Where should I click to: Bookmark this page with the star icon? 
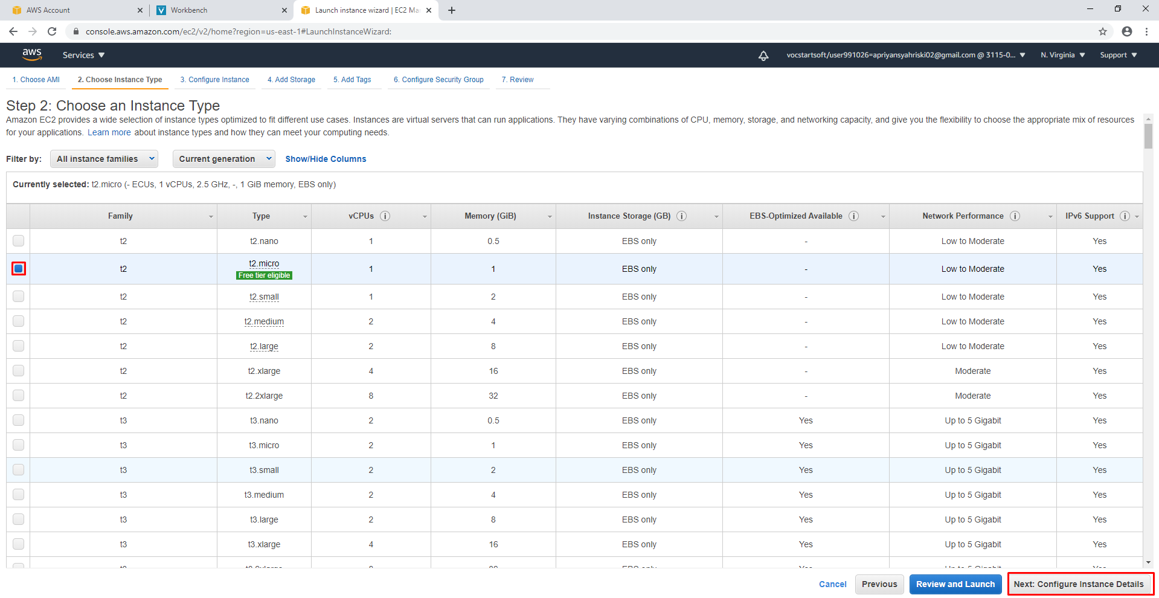point(1103,31)
